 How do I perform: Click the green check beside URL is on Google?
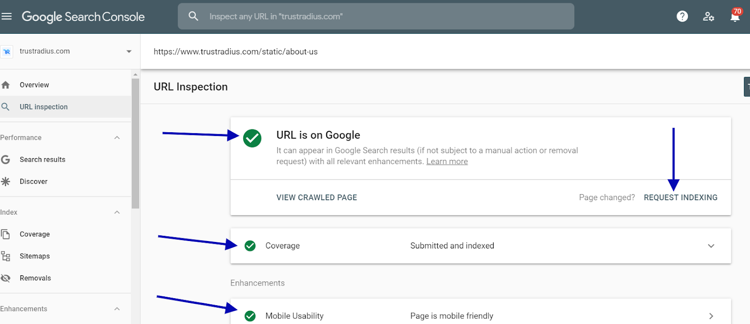tap(252, 138)
